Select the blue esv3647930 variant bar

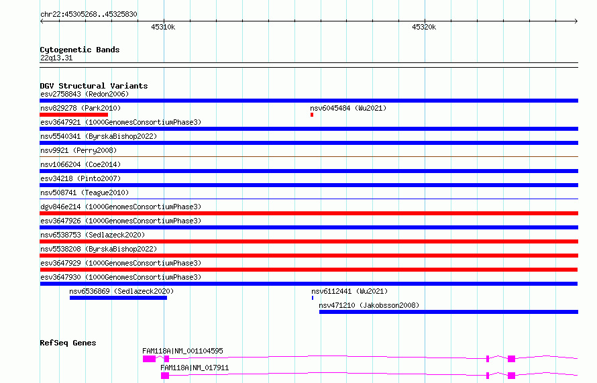(309, 284)
